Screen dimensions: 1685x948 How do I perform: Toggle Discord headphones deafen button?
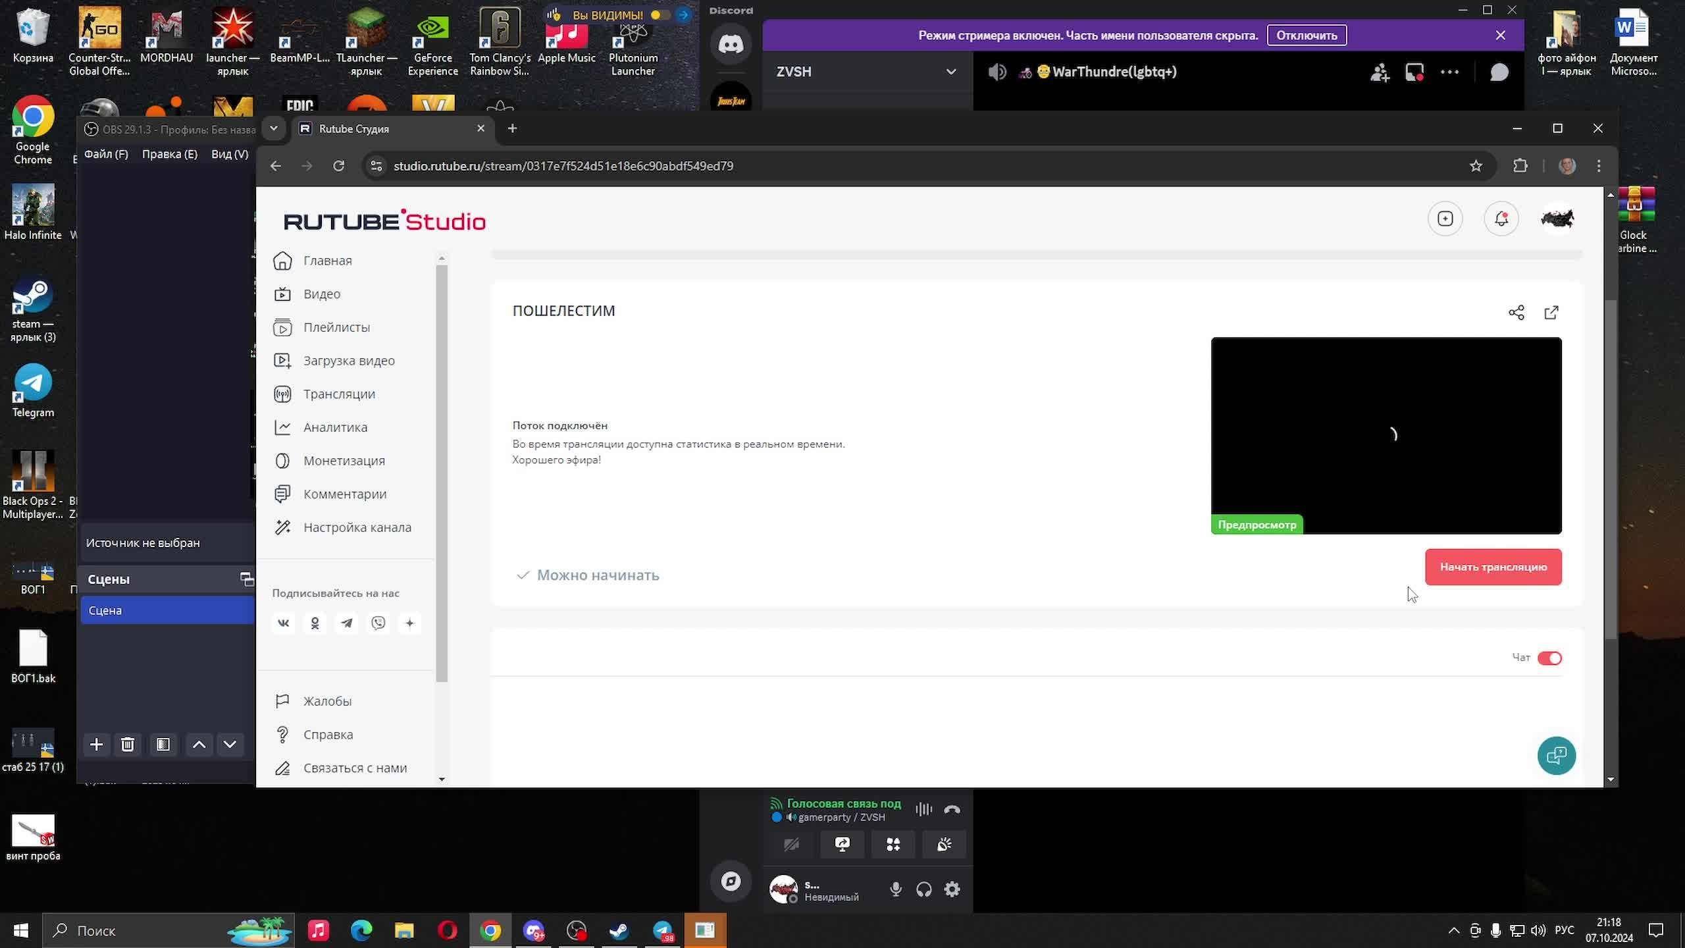(x=923, y=889)
